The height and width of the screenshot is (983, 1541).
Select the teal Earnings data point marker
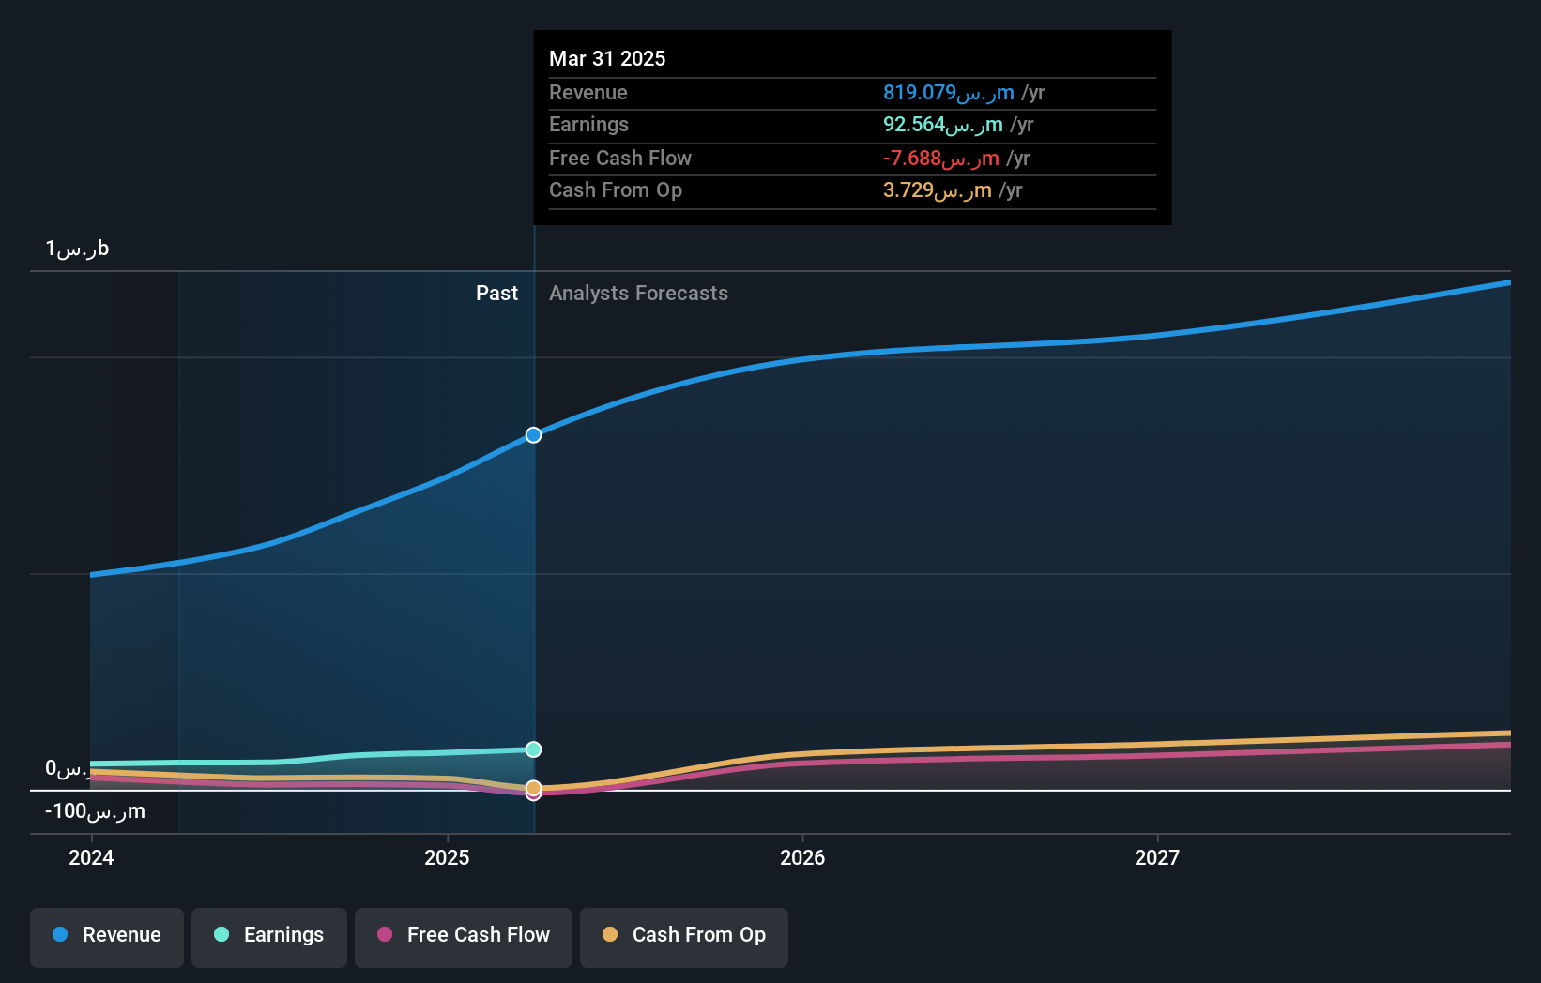(x=533, y=749)
